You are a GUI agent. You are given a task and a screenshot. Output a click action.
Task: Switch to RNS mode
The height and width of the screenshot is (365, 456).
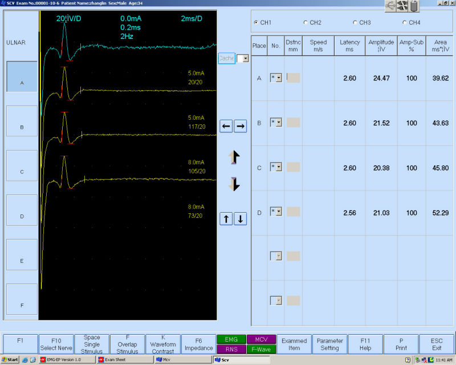[x=231, y=349]
